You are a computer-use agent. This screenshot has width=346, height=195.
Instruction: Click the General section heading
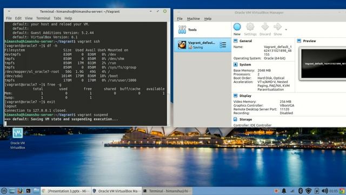click(x=245, y=41)
